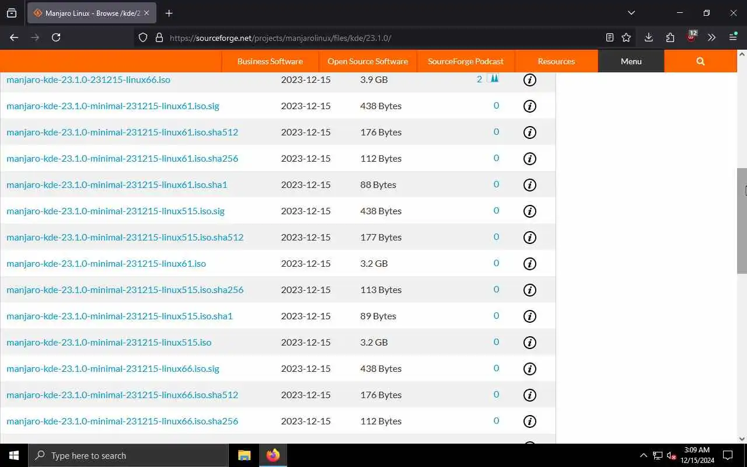The width and height of the screenshot is (747, 467).
Task: Open info for minimal linux61.iso 3.2 GB
Action: tap(530, 263)
